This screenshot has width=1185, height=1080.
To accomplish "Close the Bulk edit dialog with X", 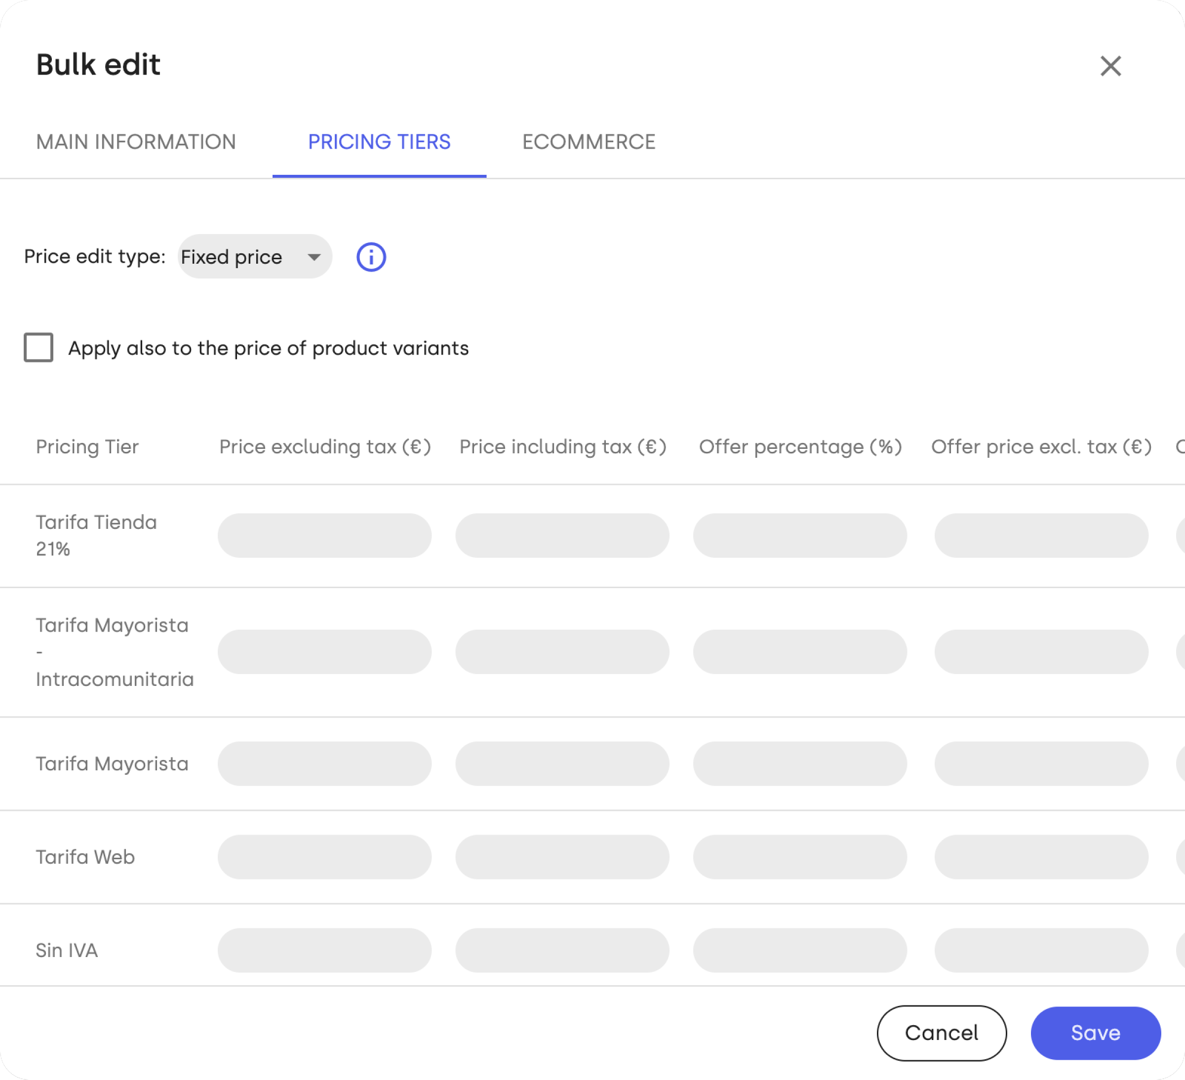I will [1110, 66].
